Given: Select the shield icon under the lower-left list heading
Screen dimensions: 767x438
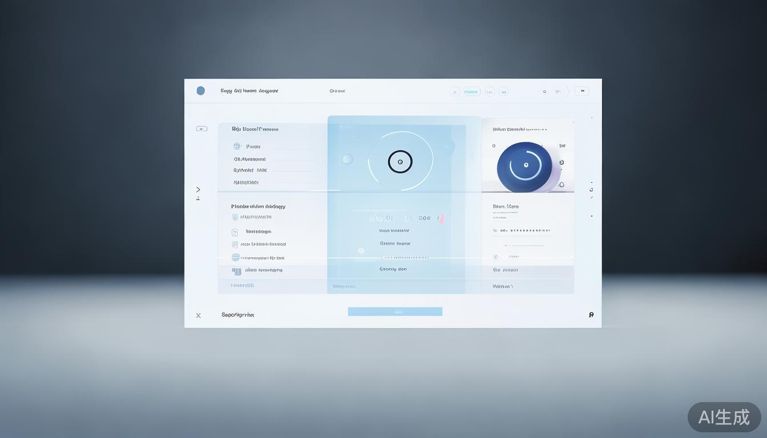Looking at the screenshot, I should tap(235, 217).
